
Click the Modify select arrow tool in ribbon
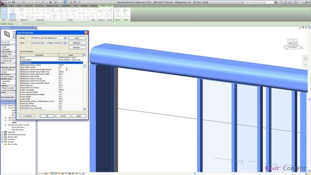[4, 14]
